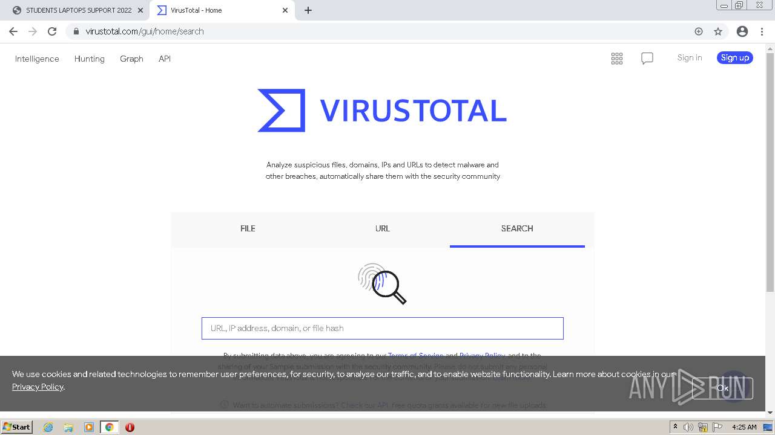Launch Internet Explorer from taskbar
This screenshot has height=435, width=775.
(x=48, y=427)
